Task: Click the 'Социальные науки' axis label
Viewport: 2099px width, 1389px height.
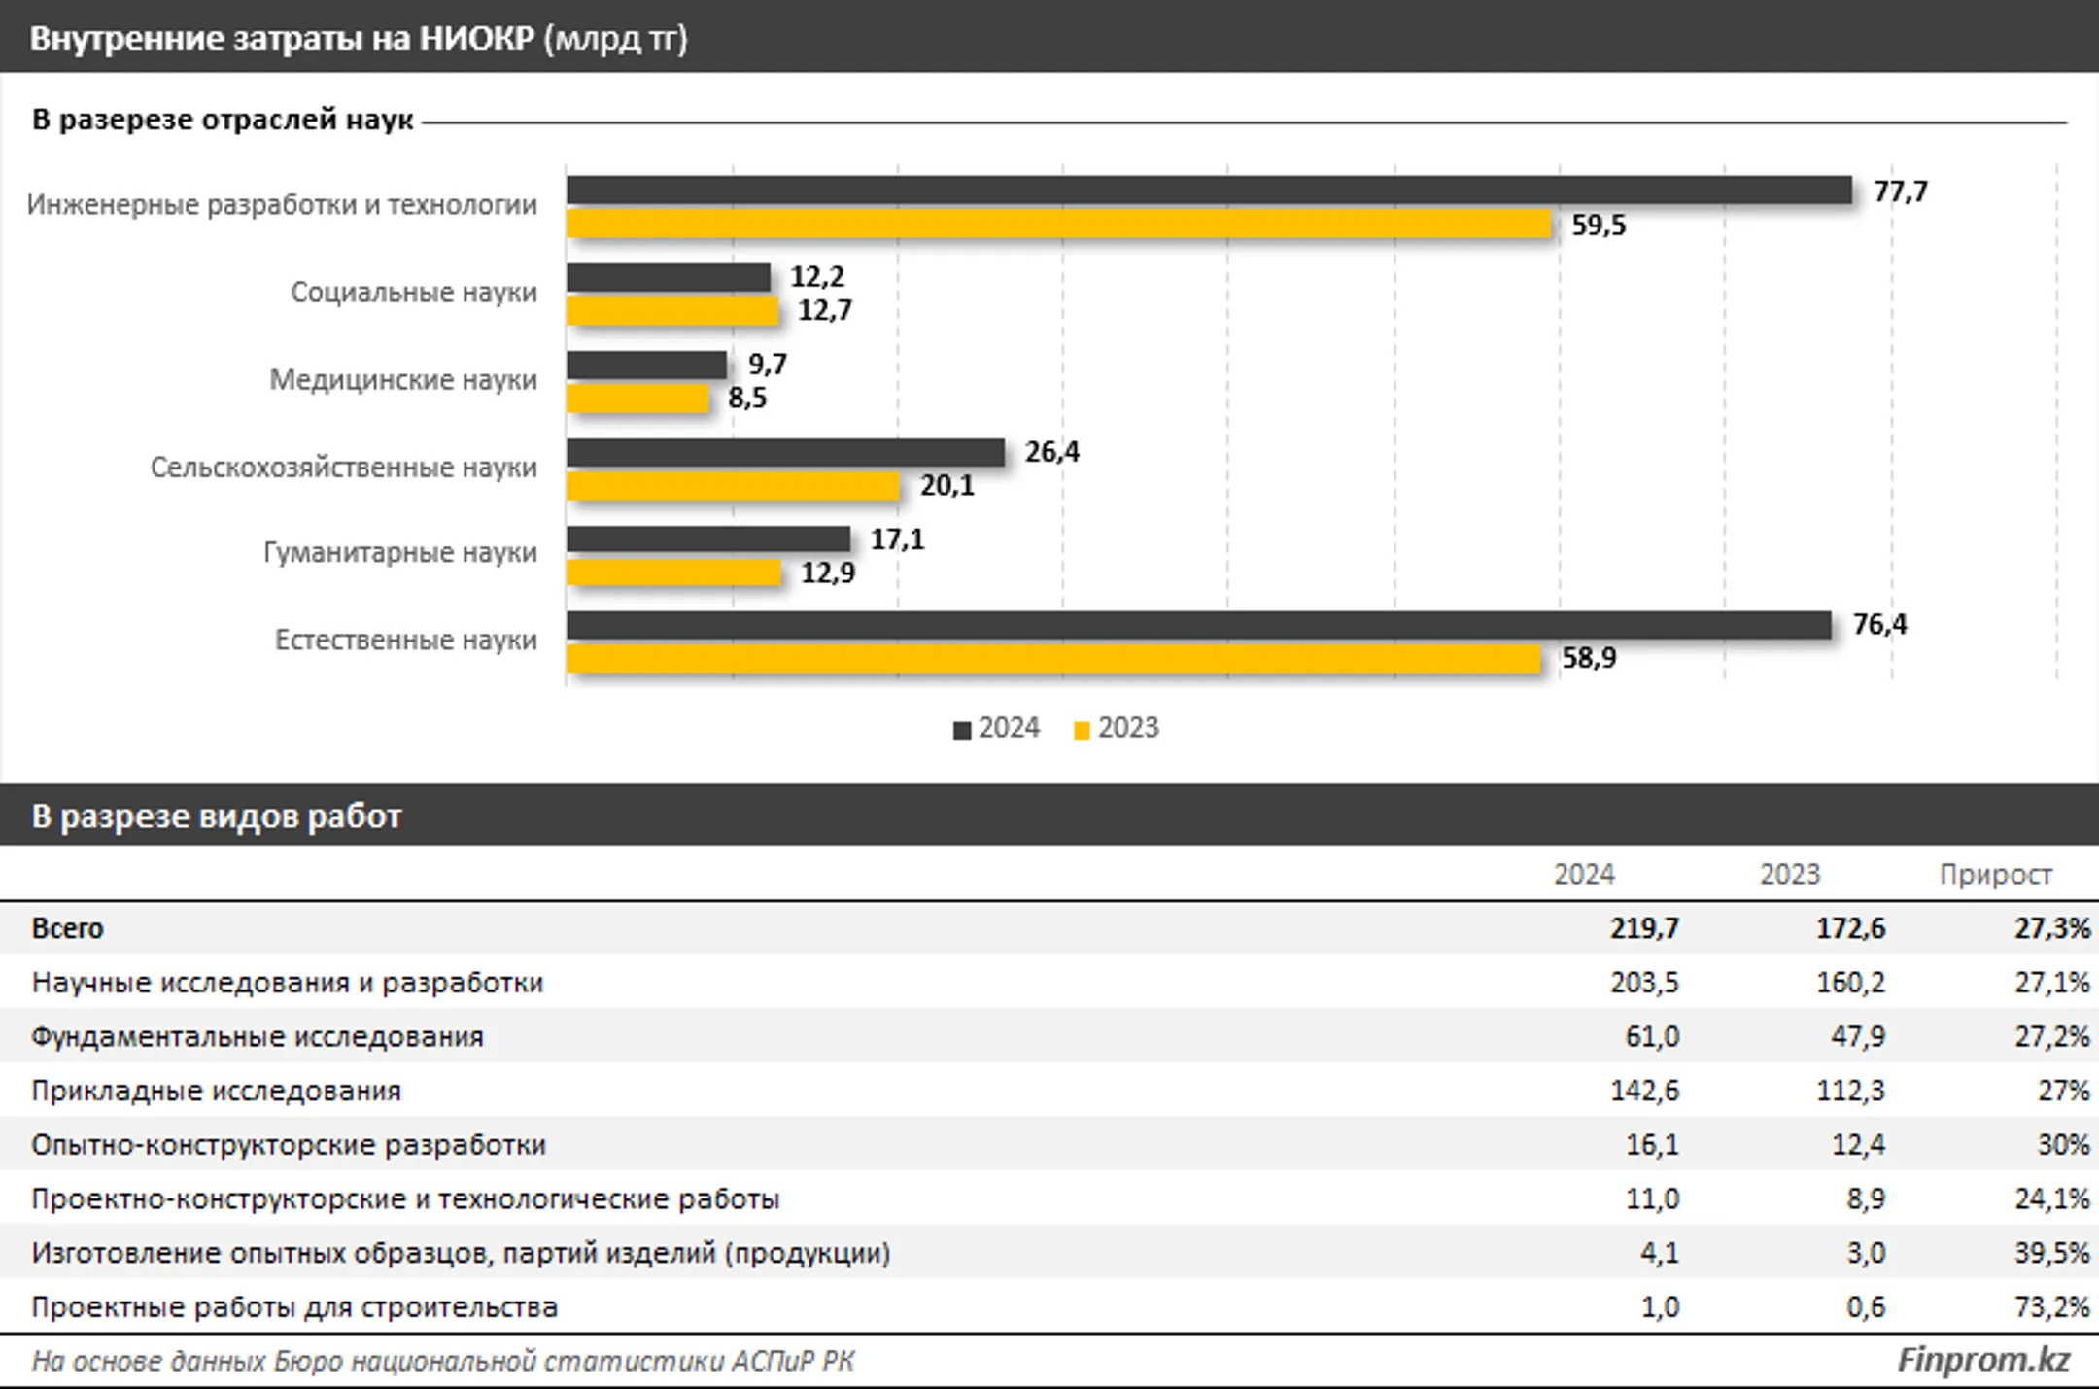Action: (x=414, y=293)
